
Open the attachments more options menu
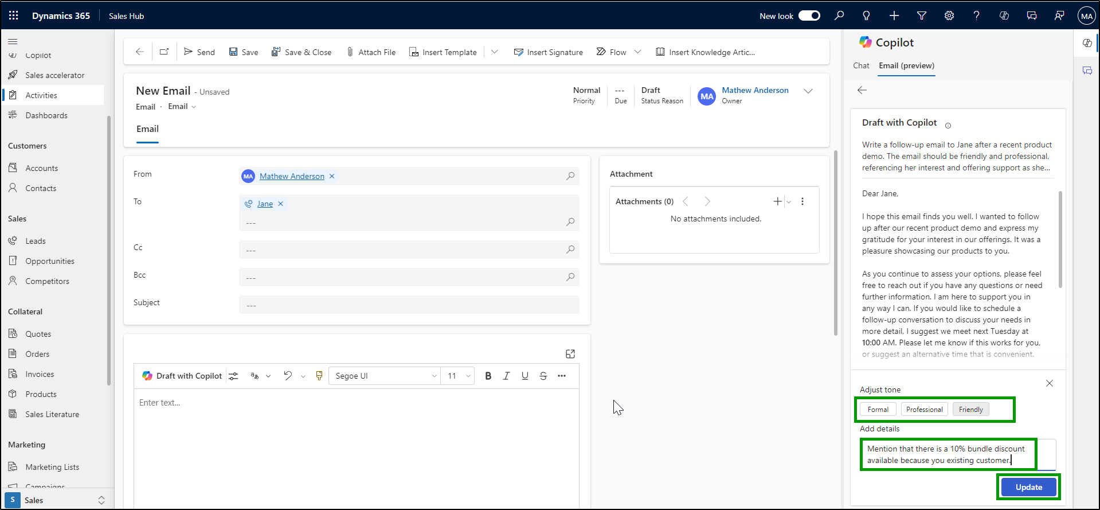[803, 201]
